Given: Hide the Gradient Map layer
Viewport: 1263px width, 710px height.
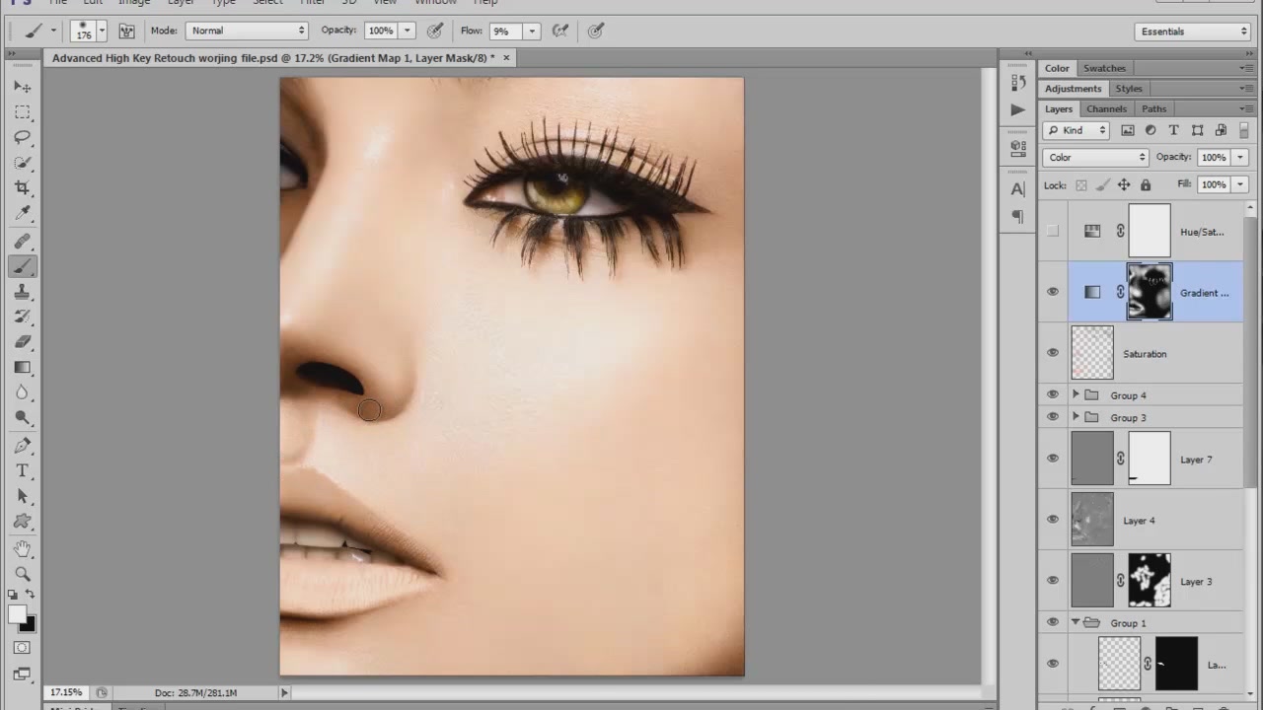Looking at the screenshot, I should click(1053, 292).
